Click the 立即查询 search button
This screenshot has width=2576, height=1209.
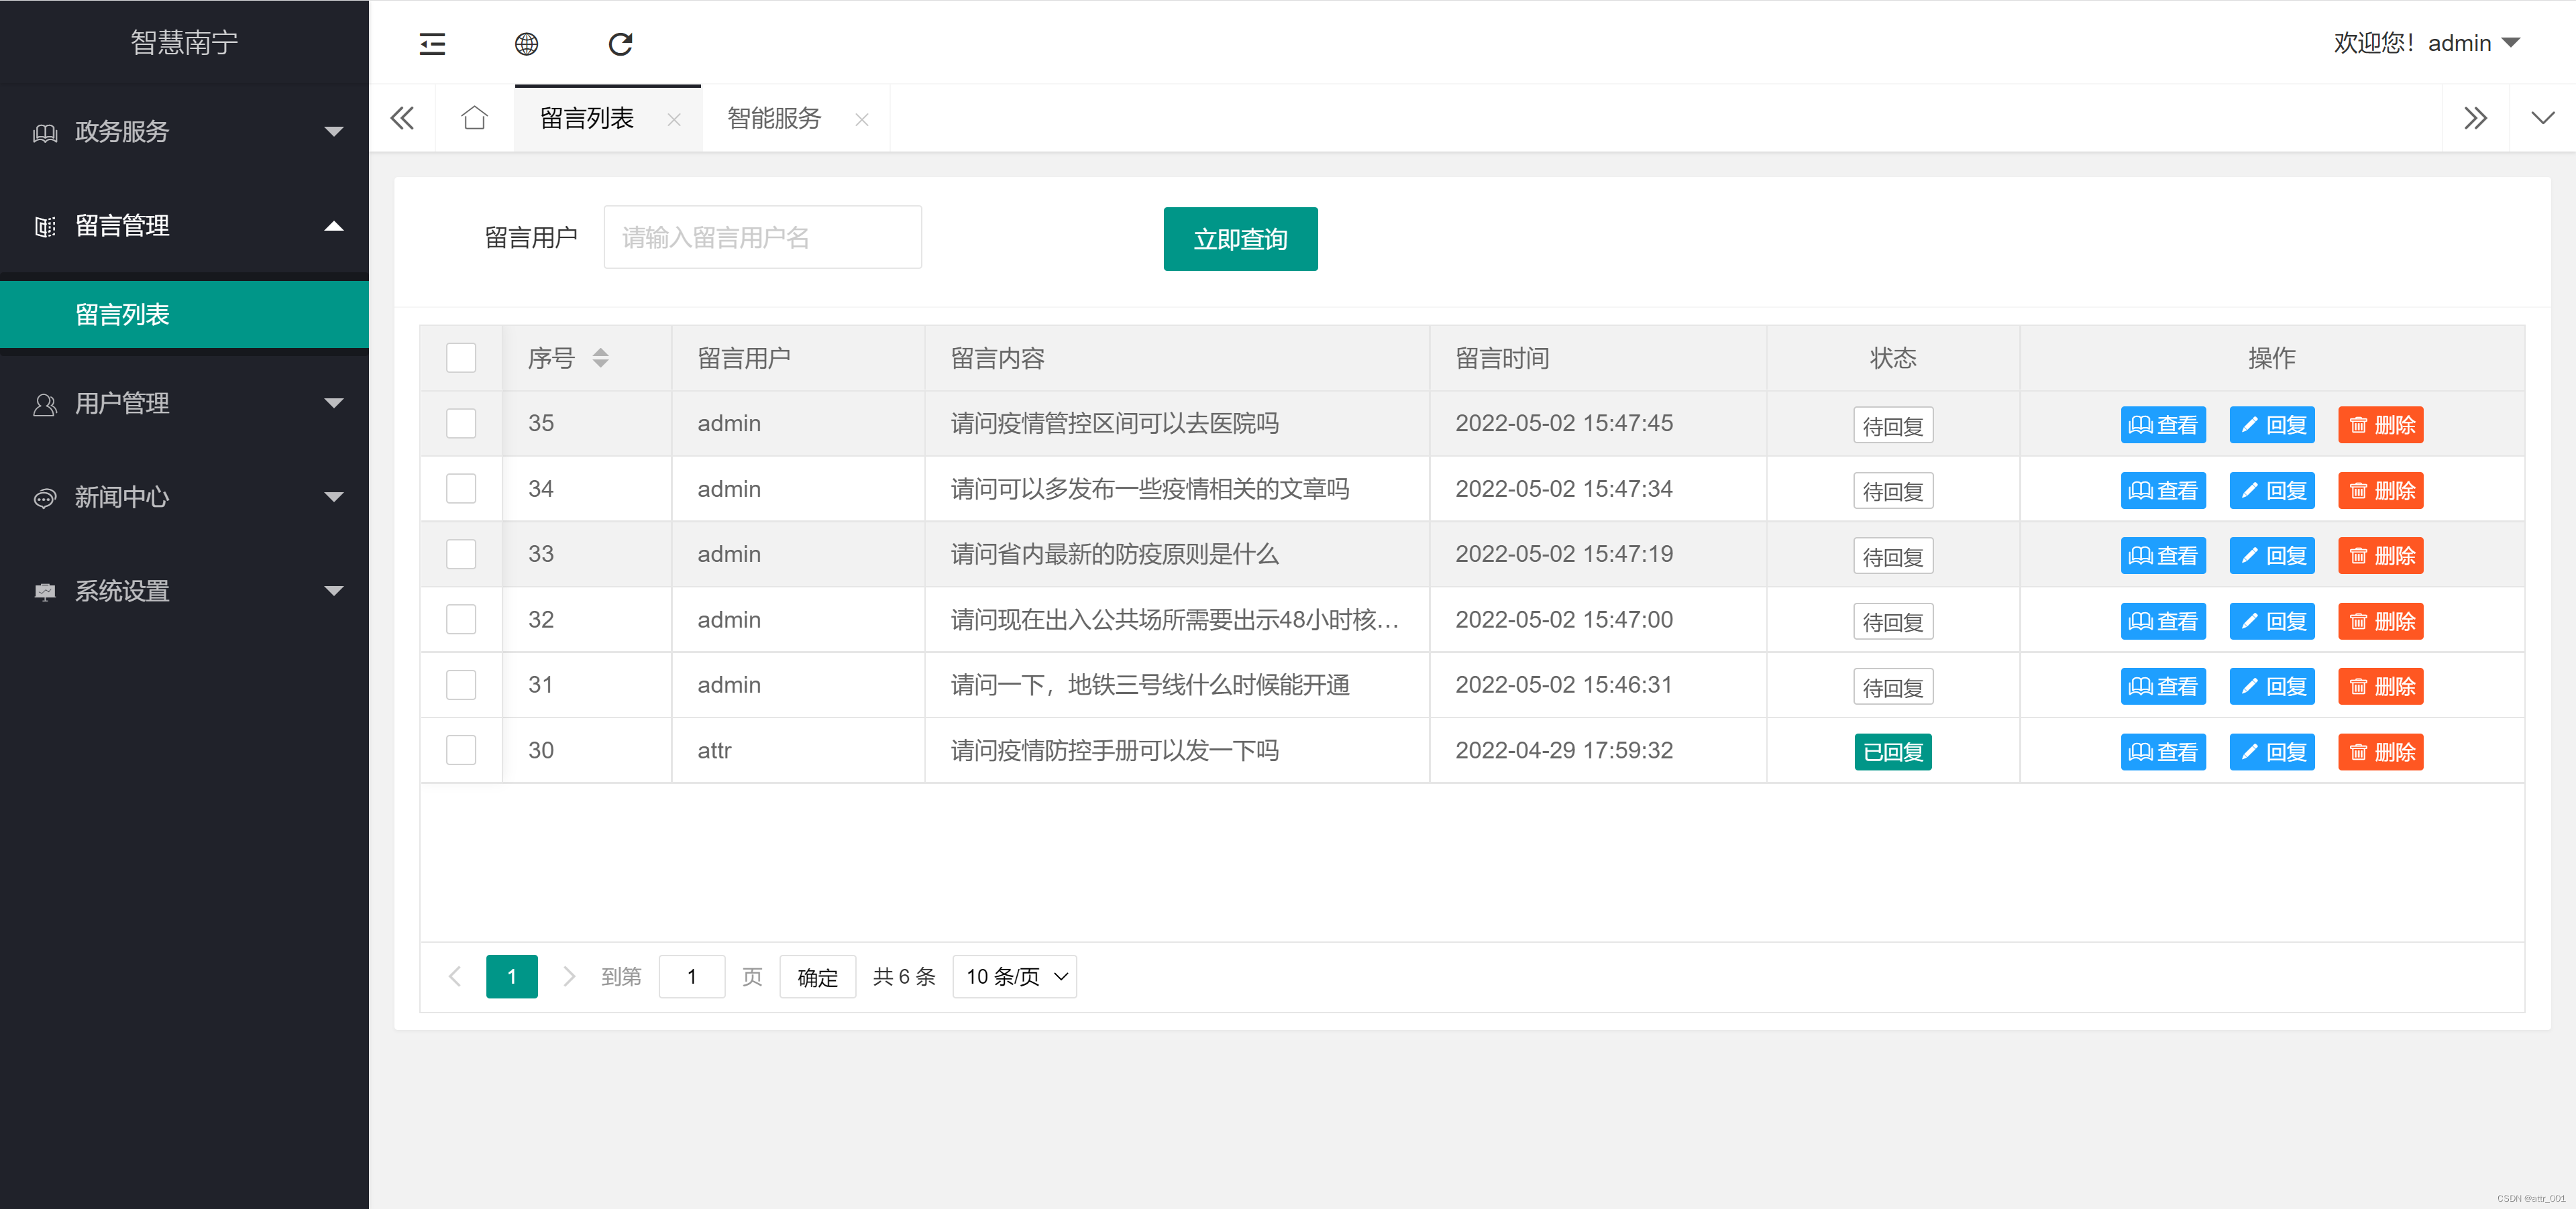(x=1240, y=239)
